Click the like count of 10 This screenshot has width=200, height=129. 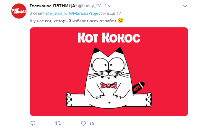[x=92, y=124]
